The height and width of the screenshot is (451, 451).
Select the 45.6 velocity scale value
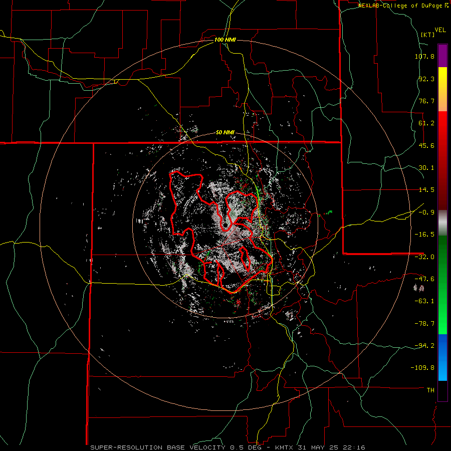pos(426,145)
